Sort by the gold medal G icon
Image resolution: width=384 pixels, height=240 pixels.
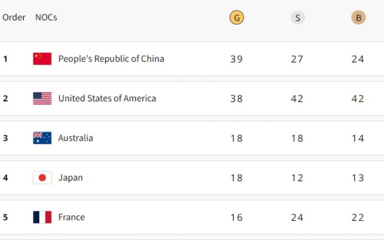click(x=237, y=18)
